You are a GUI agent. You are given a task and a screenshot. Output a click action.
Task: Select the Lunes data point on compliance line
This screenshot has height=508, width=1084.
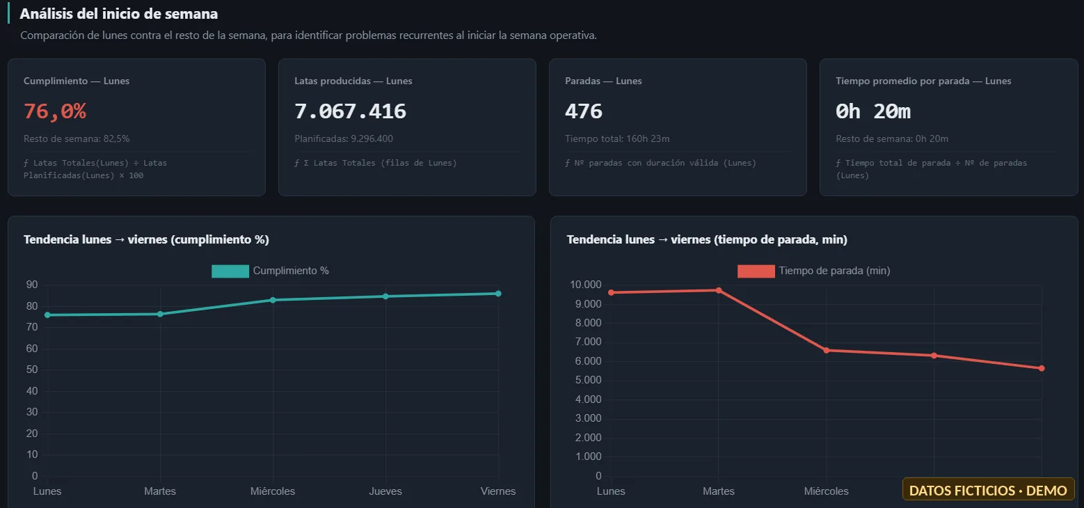click(x=47, y=315)
